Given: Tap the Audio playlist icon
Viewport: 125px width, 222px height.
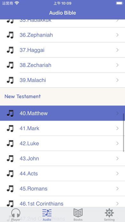Looking at the screenshot, I should tap(47, 213).
